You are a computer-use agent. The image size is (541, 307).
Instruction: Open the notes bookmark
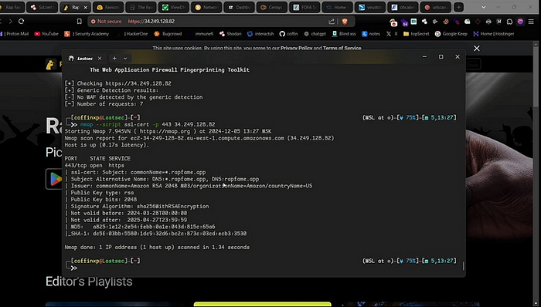coord(371,34)
